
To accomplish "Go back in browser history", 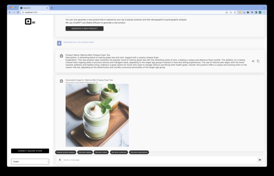I will (x=10, y=12).
